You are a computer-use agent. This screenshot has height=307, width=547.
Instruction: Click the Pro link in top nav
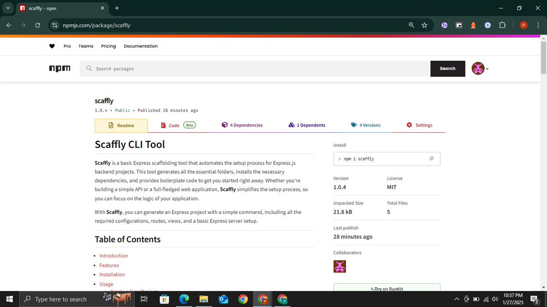67,46
